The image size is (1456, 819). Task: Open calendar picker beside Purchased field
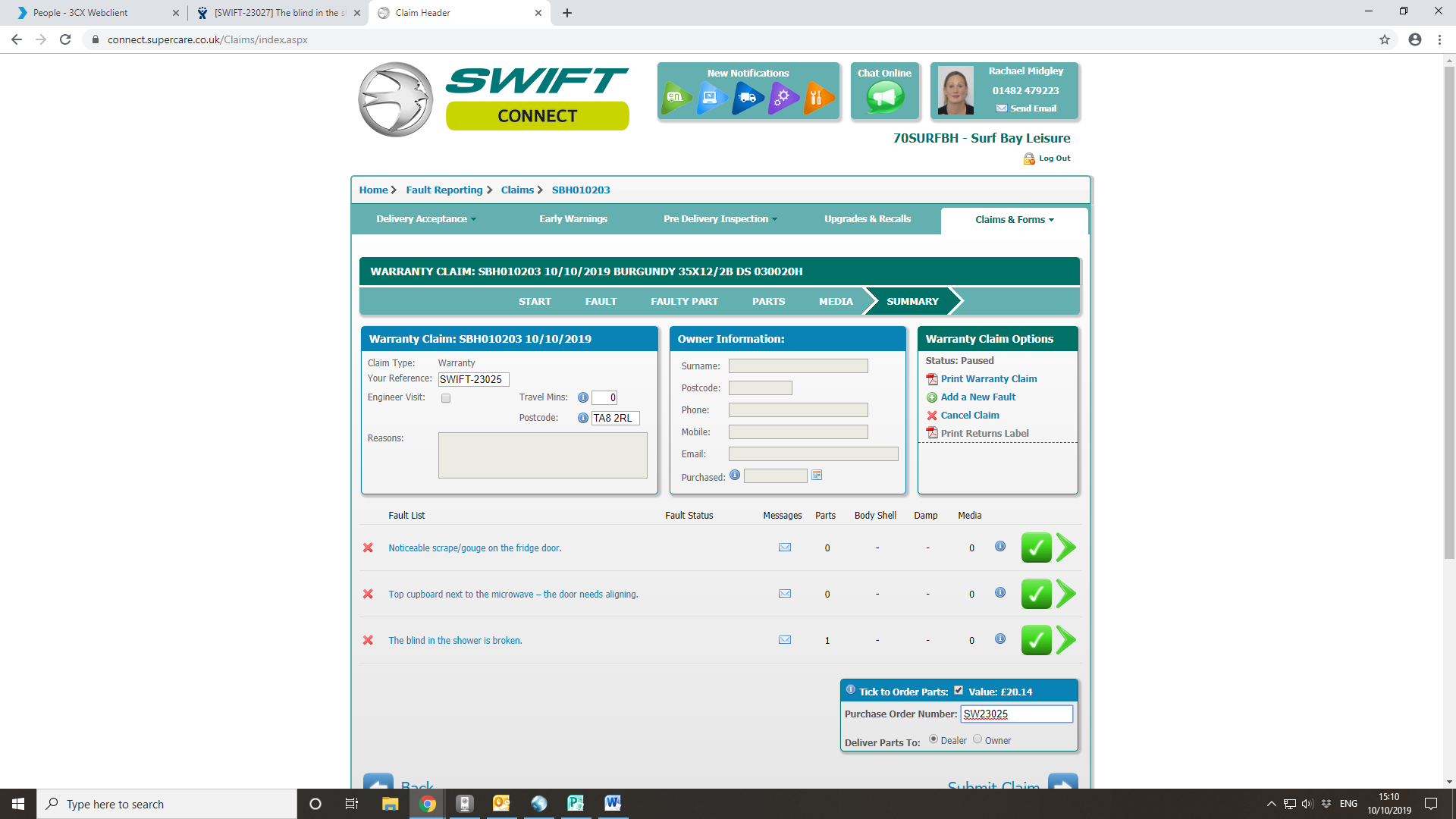(817, 475)
